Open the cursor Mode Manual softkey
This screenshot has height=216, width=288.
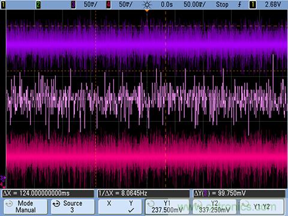pyautogui.click(x=26, y=206)
